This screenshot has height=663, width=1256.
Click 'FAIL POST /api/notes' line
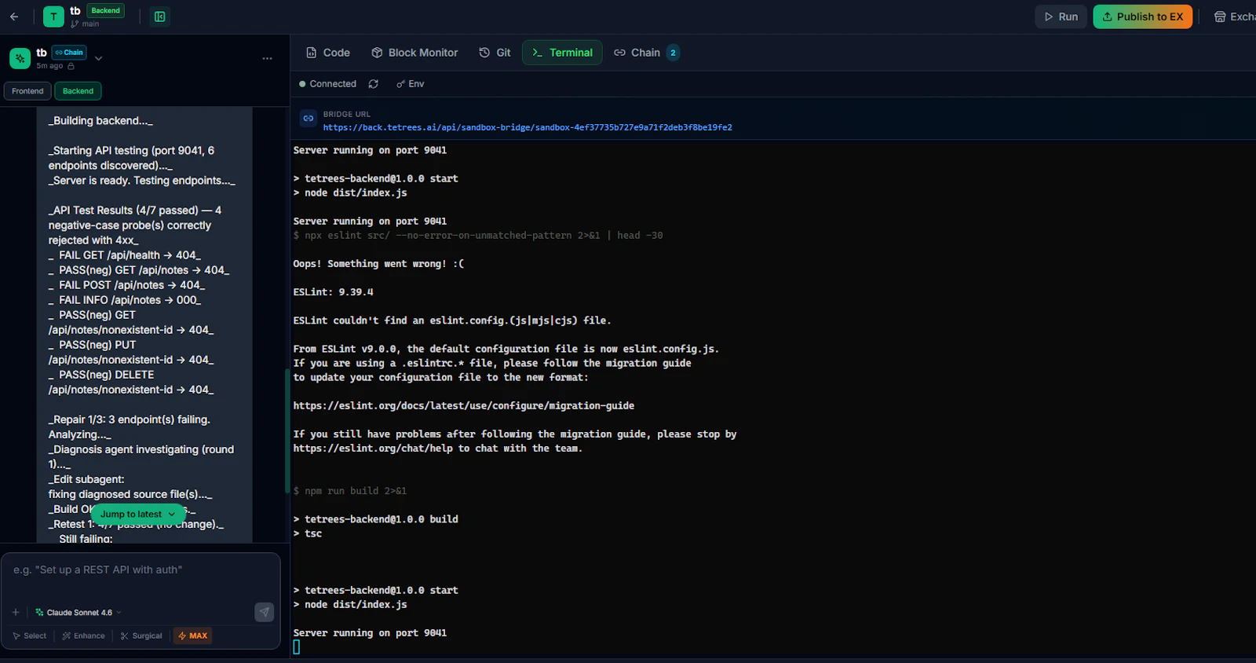(x=127, y=285)
